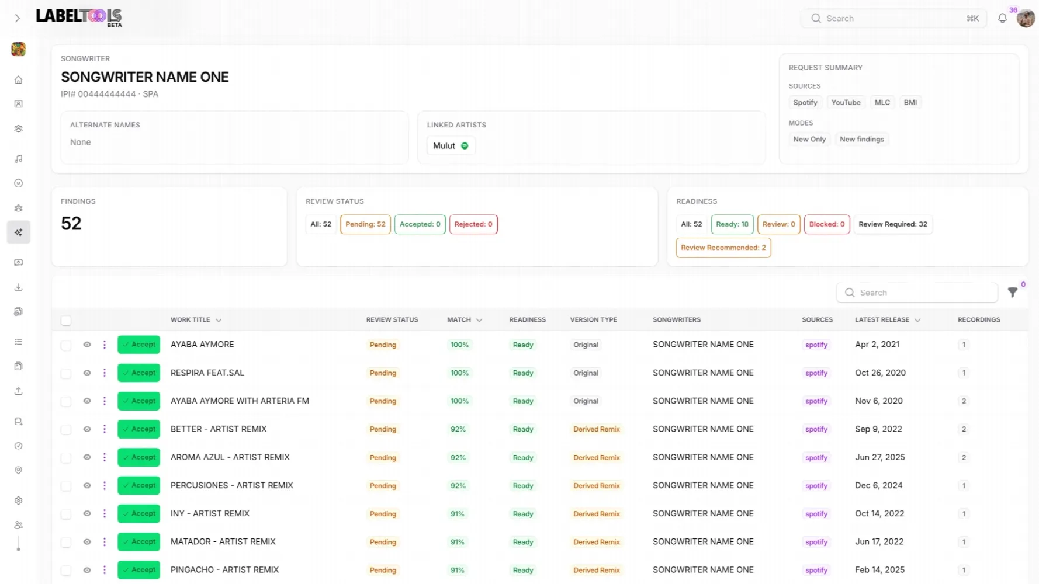Tick the select-all checkbox in the table header

click(x=66, y=321)
